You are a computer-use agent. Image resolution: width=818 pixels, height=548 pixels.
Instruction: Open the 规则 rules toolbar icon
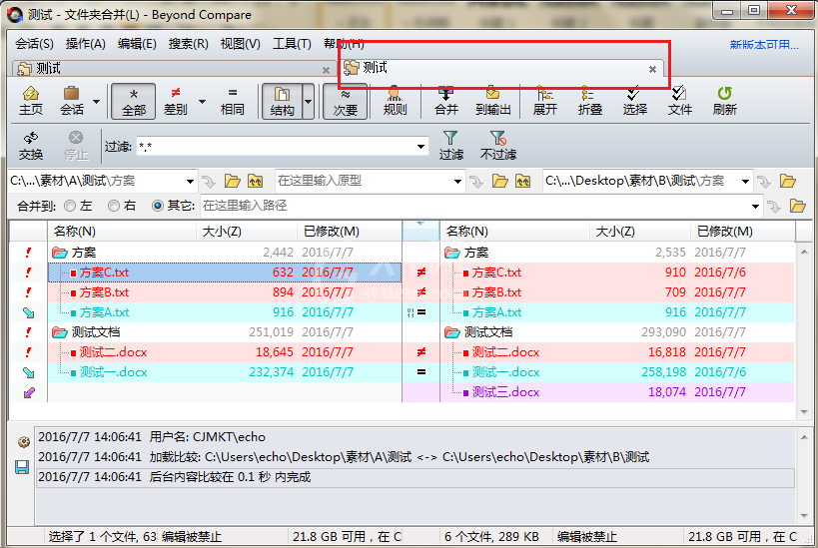point(395,101)
